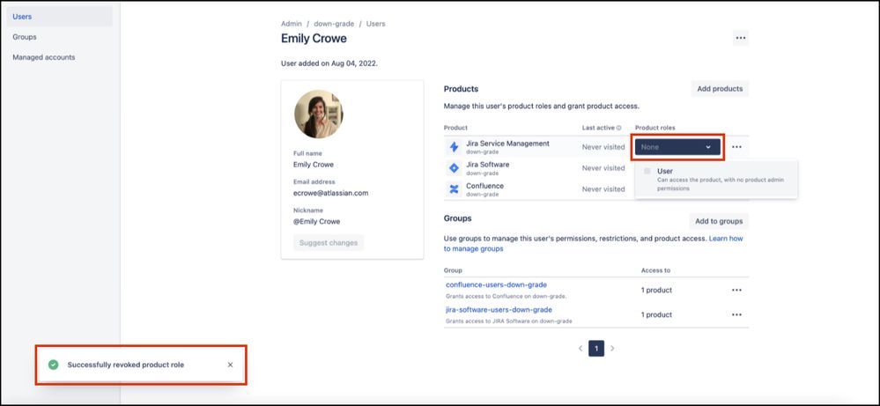Screen dimensions: 880x406
Task: Click the Successfully revoked product role message
Action: click(x=126, y=365)
